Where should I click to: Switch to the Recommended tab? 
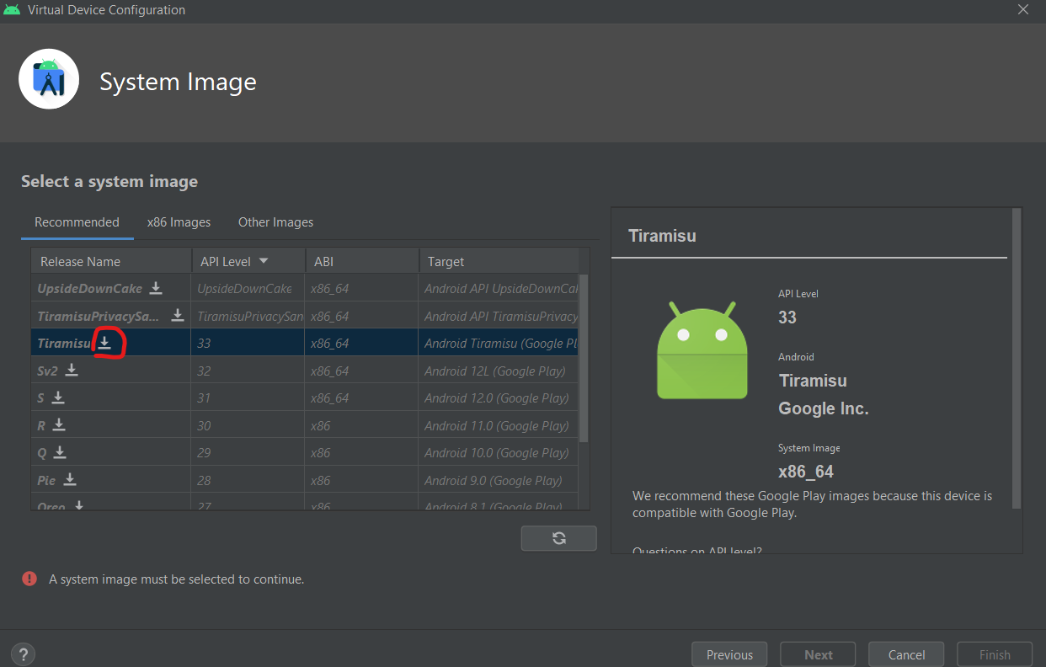pyautogui.click(x=77, y=222)
